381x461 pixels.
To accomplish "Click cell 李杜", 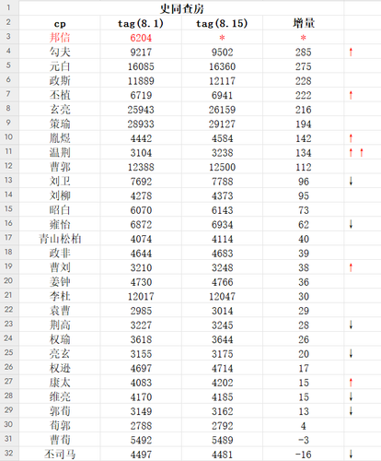I will coord(60,296).
